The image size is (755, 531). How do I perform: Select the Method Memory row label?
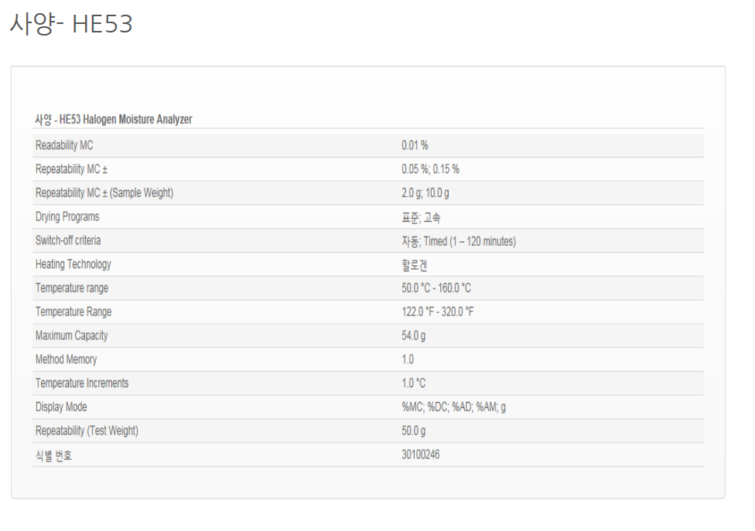tap(67, 359)
